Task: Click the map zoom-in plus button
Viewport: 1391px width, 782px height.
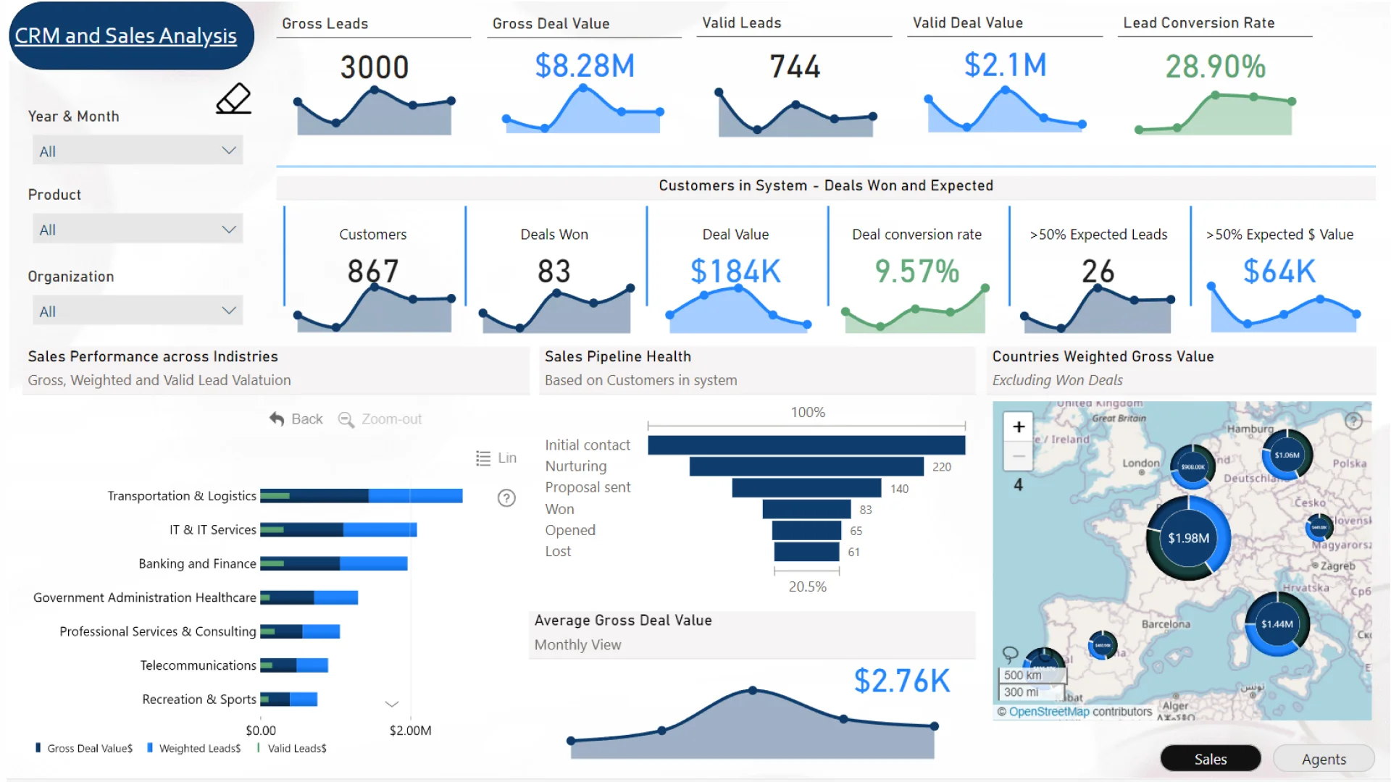Action: click(x=1019, y=427)
